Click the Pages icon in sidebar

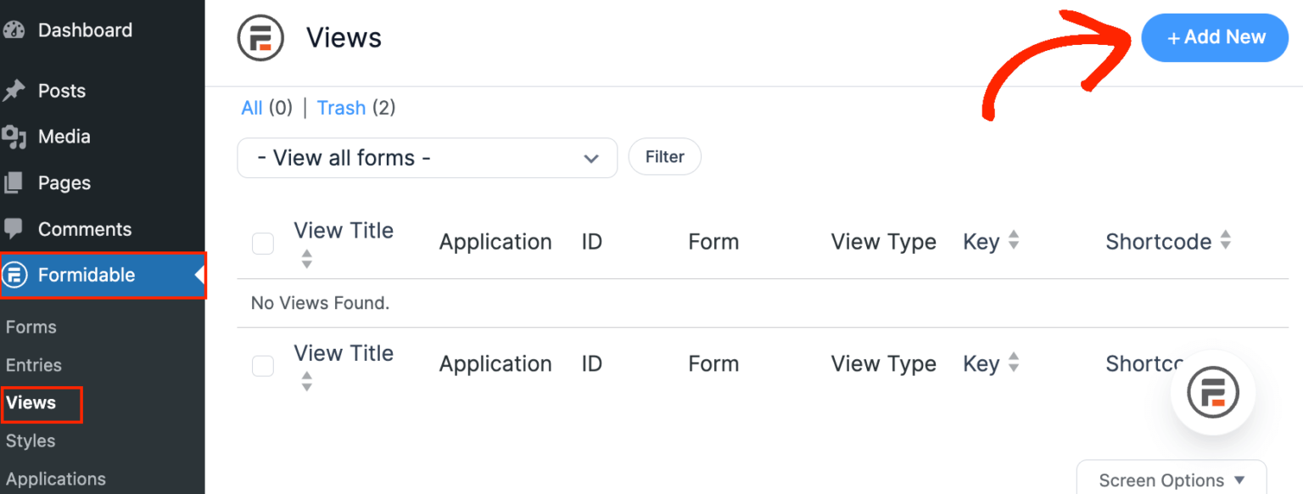pos(14,182)
